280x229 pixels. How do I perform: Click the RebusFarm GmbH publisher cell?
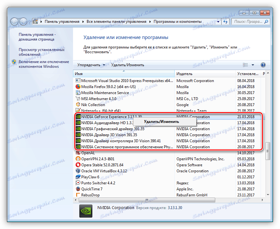tap(192, 195)
